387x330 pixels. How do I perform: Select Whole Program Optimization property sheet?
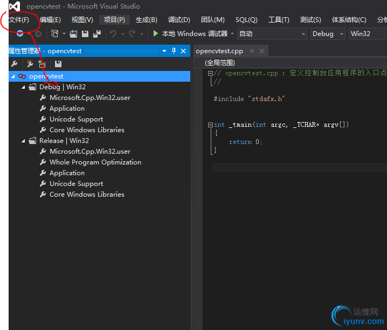[95, 162]
